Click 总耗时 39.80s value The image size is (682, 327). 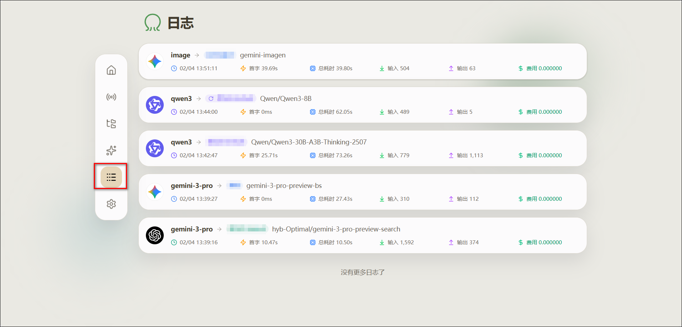coord(335,68)
